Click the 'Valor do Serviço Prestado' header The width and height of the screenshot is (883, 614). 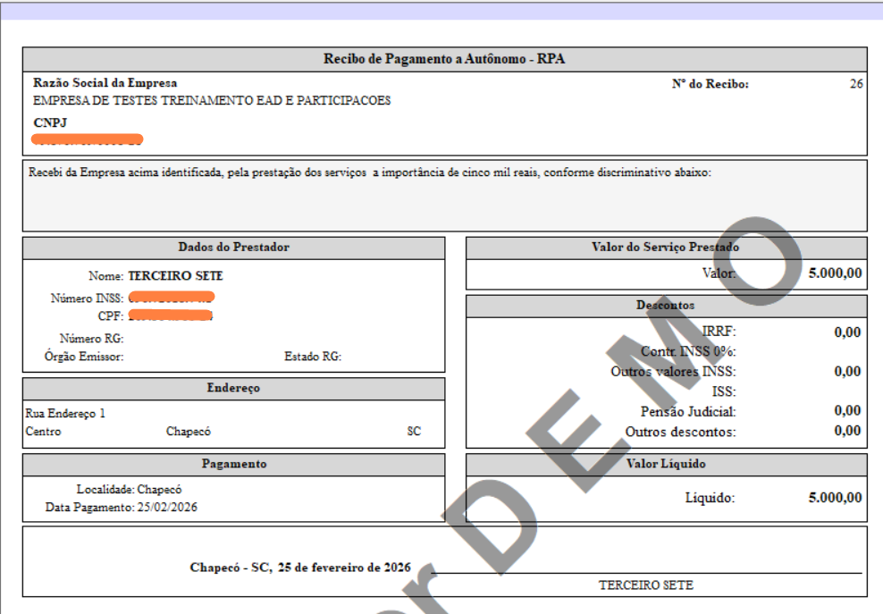tap(666, 248)
